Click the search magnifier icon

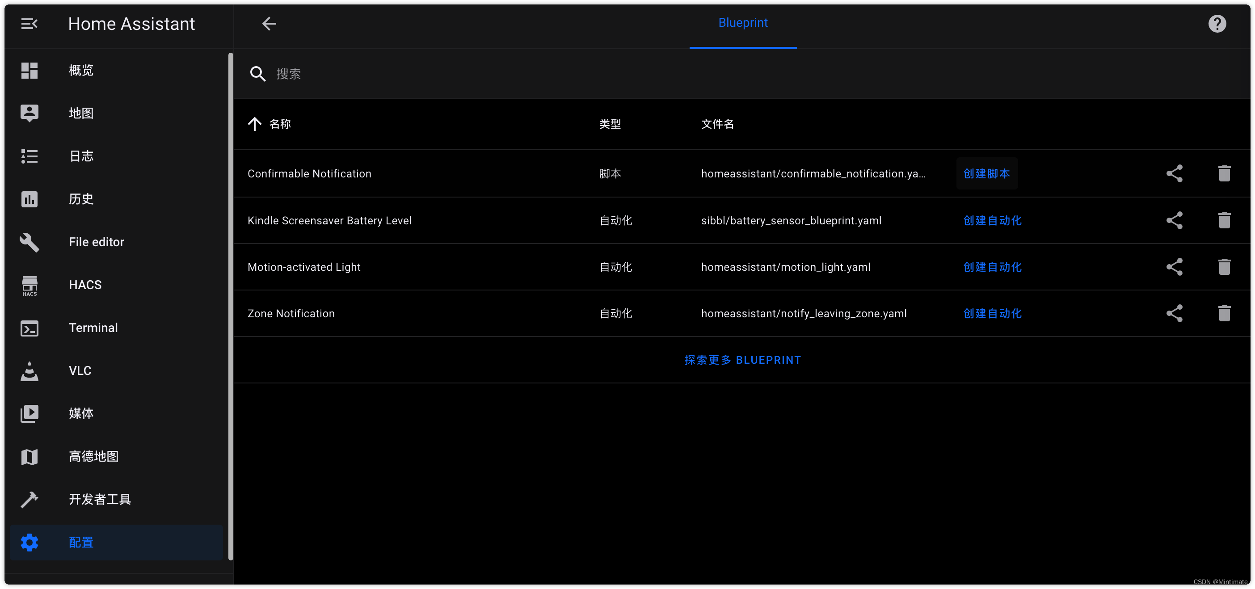click(257, 74)
